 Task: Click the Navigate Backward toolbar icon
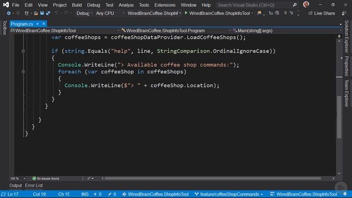coord(9,13)
